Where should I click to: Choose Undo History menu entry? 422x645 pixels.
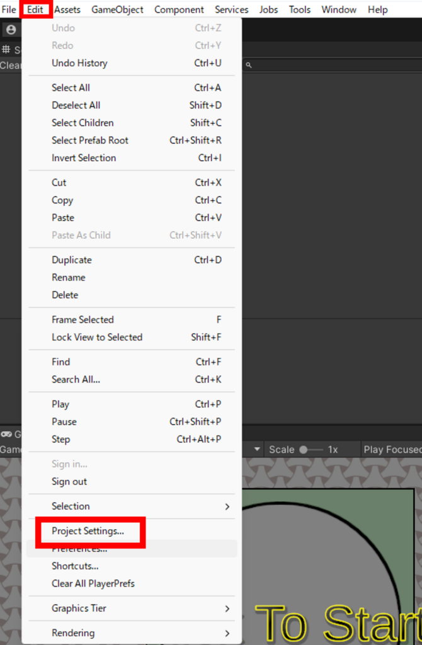(79, 63)
